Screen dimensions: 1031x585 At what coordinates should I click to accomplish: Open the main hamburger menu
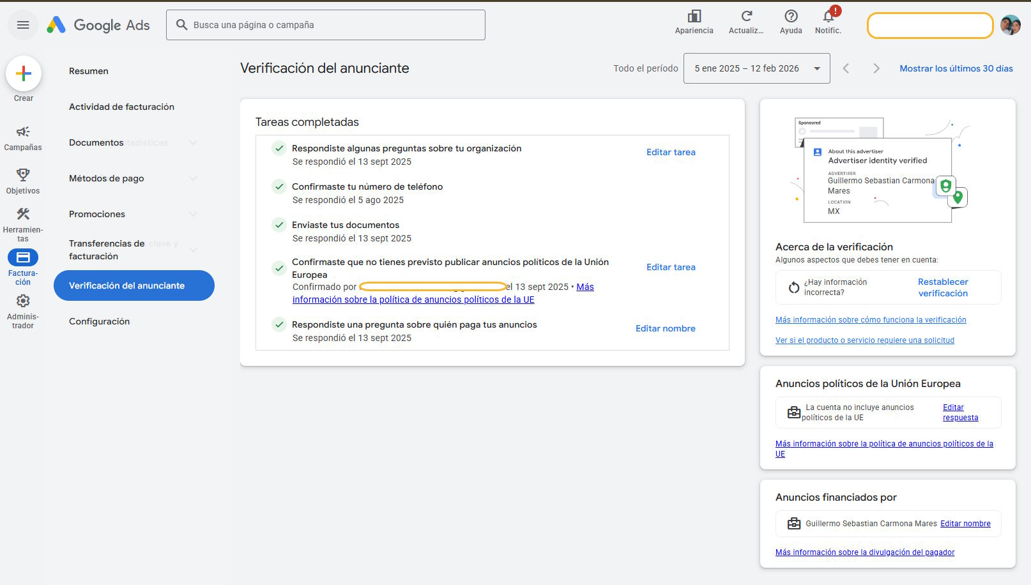coord(23,25)
